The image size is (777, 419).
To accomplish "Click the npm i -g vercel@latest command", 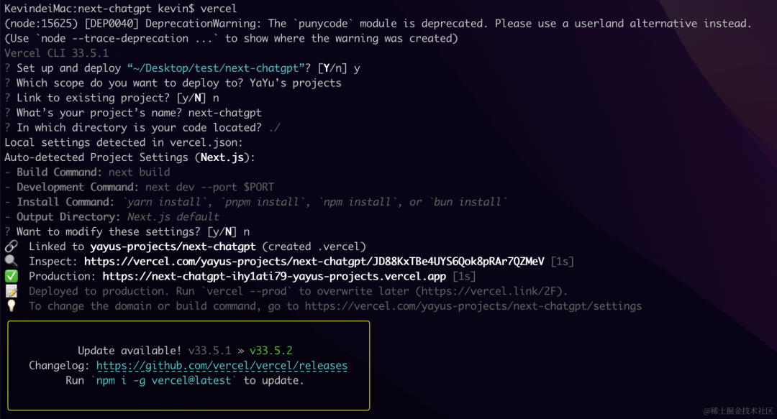I will click(x=163, y=380).
